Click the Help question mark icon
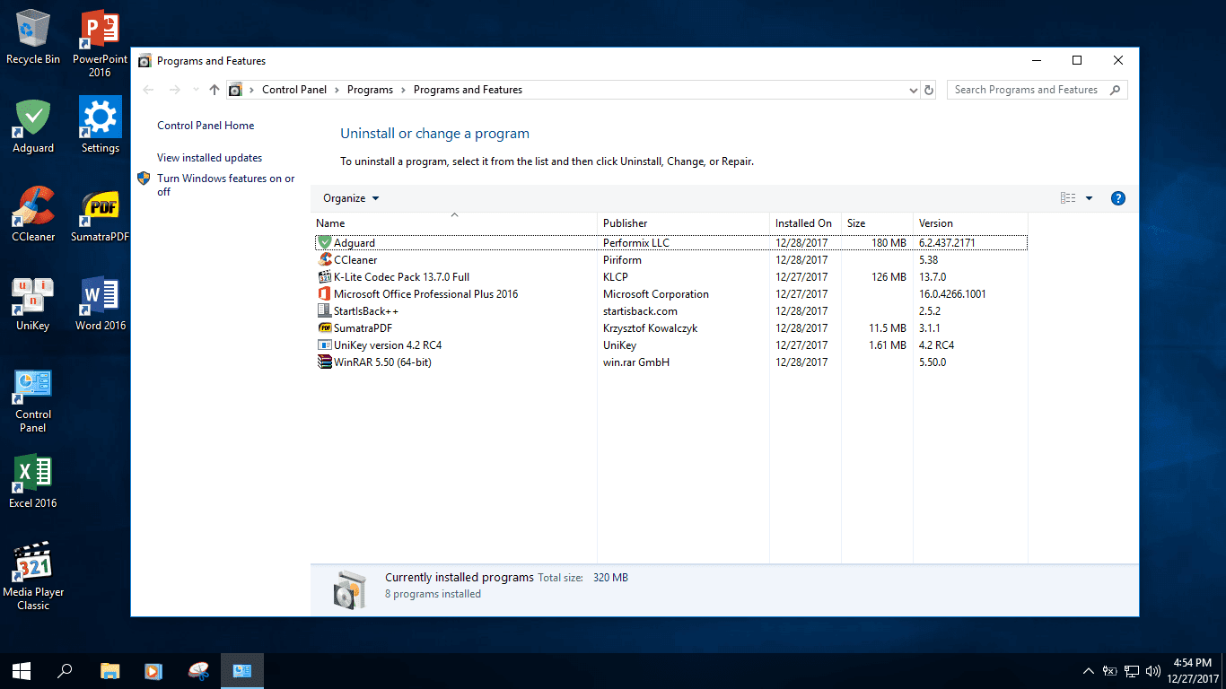 point(1117,197)
